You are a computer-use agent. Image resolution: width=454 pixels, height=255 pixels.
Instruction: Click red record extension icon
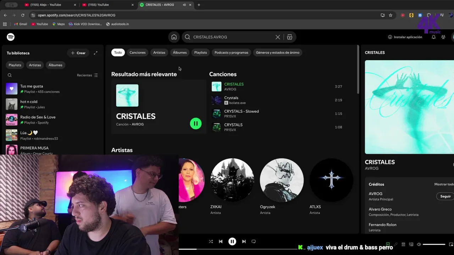pos(403,15)
